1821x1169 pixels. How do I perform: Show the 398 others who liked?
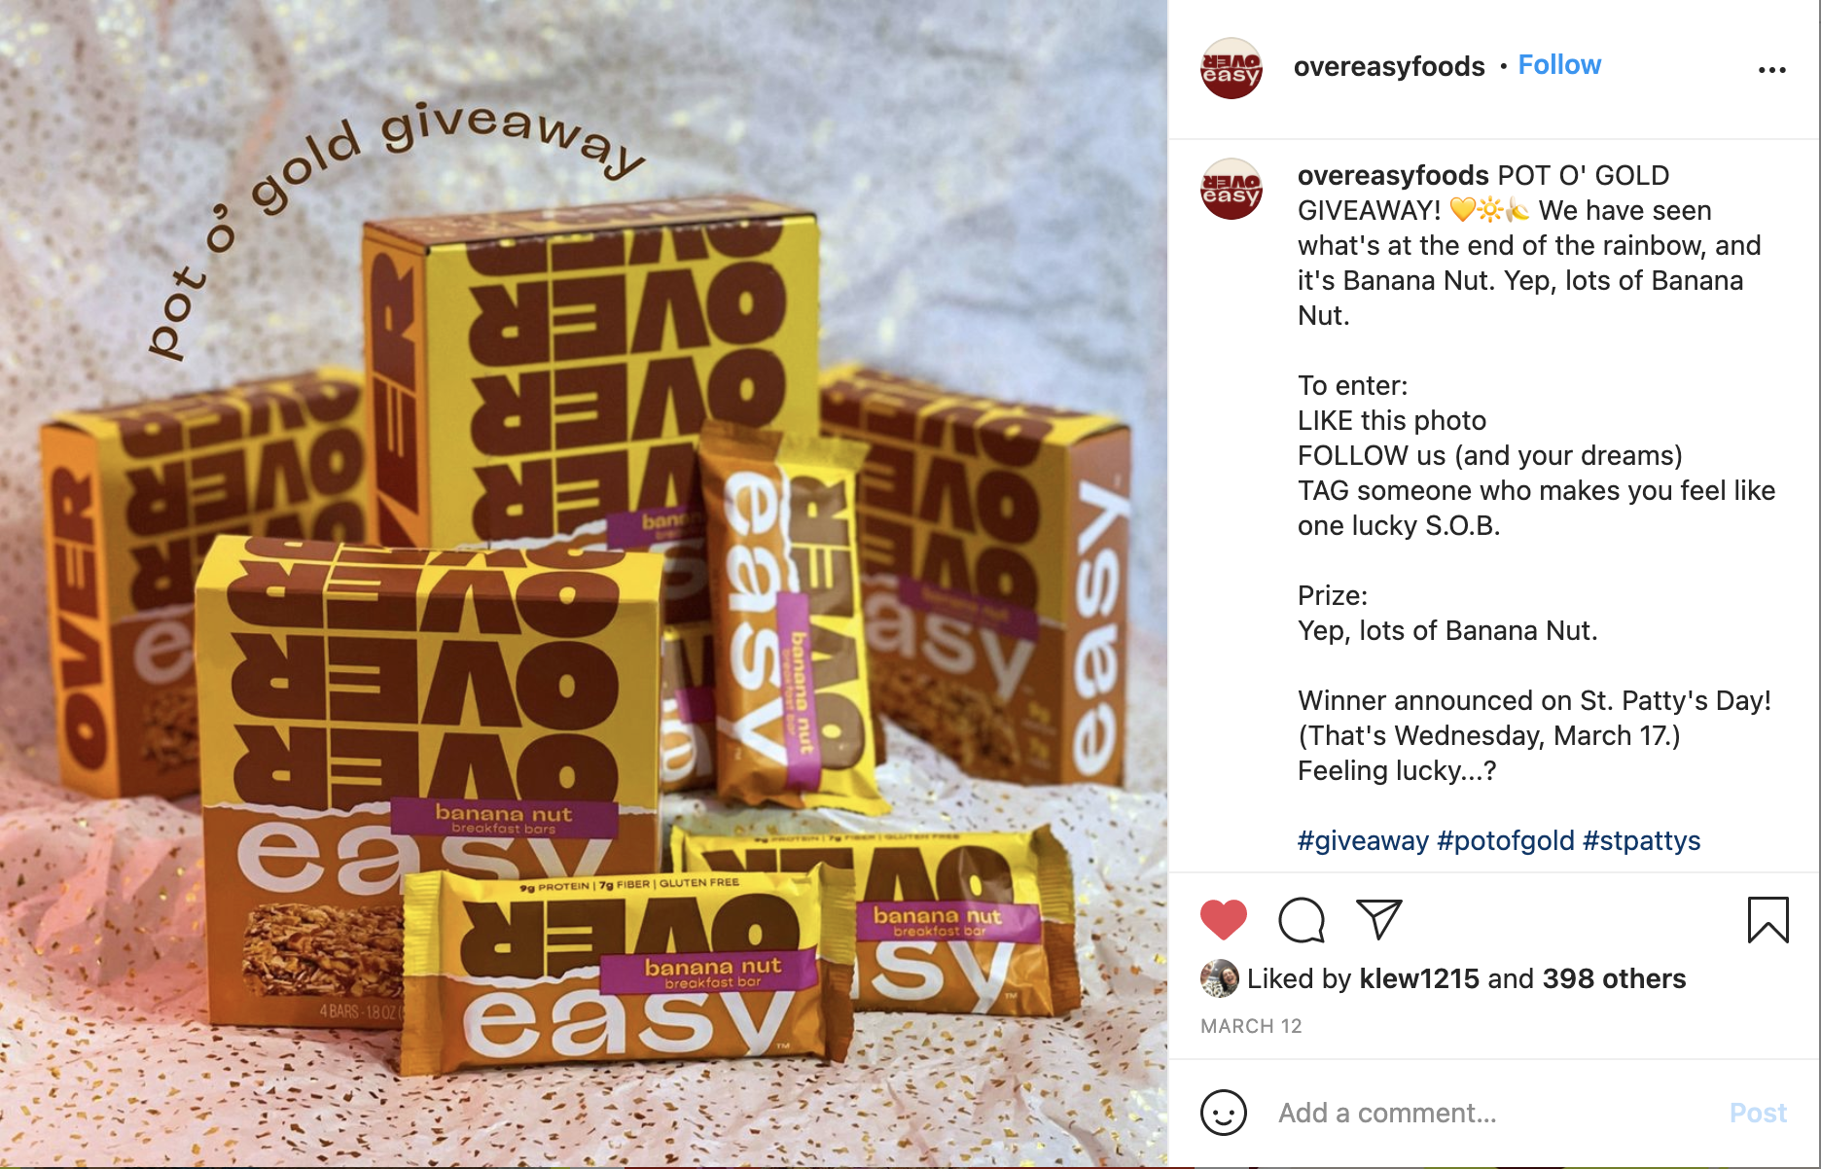tap(1614, 978)
